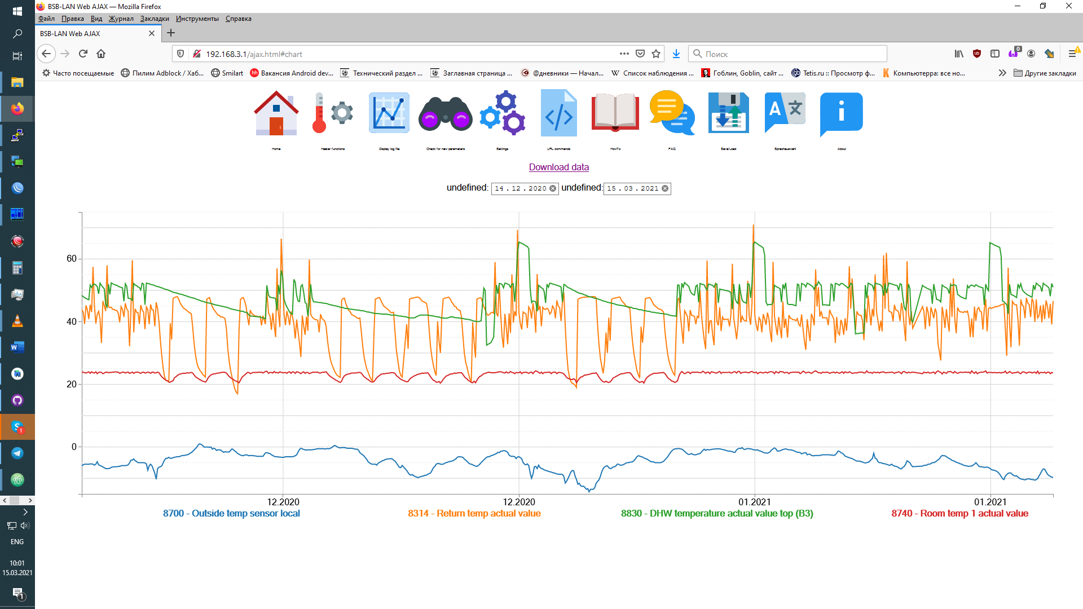The width and height of the screenshot is (1083, 609).
Task: Open the About page
Action: [x=841, y=113]
